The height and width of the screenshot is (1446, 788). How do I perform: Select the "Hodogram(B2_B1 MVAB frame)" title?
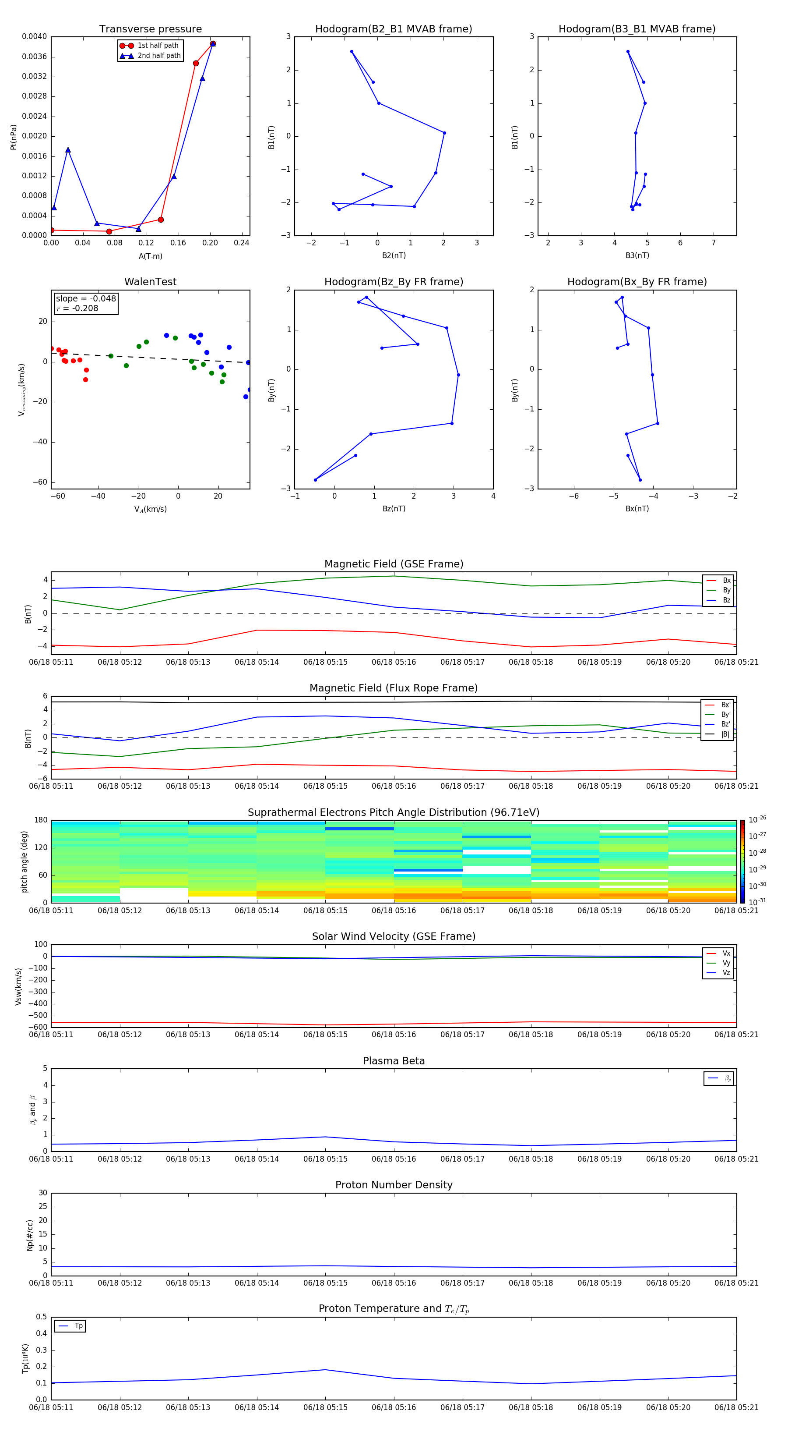tap(394, 29)
